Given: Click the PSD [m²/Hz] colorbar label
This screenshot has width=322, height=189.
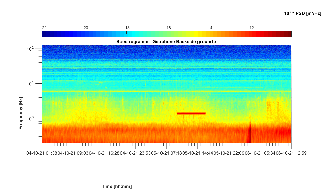Looking at the screenshot, I should pos(303,13).
